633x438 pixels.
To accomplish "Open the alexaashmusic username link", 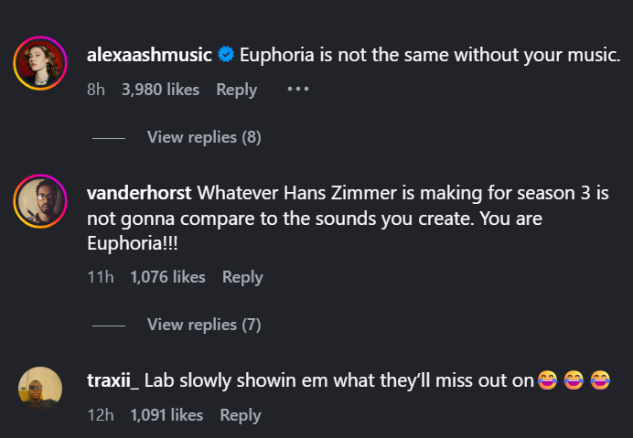I will (149, 56).
